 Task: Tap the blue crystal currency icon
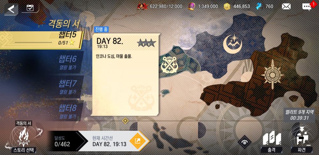[259, 6]
